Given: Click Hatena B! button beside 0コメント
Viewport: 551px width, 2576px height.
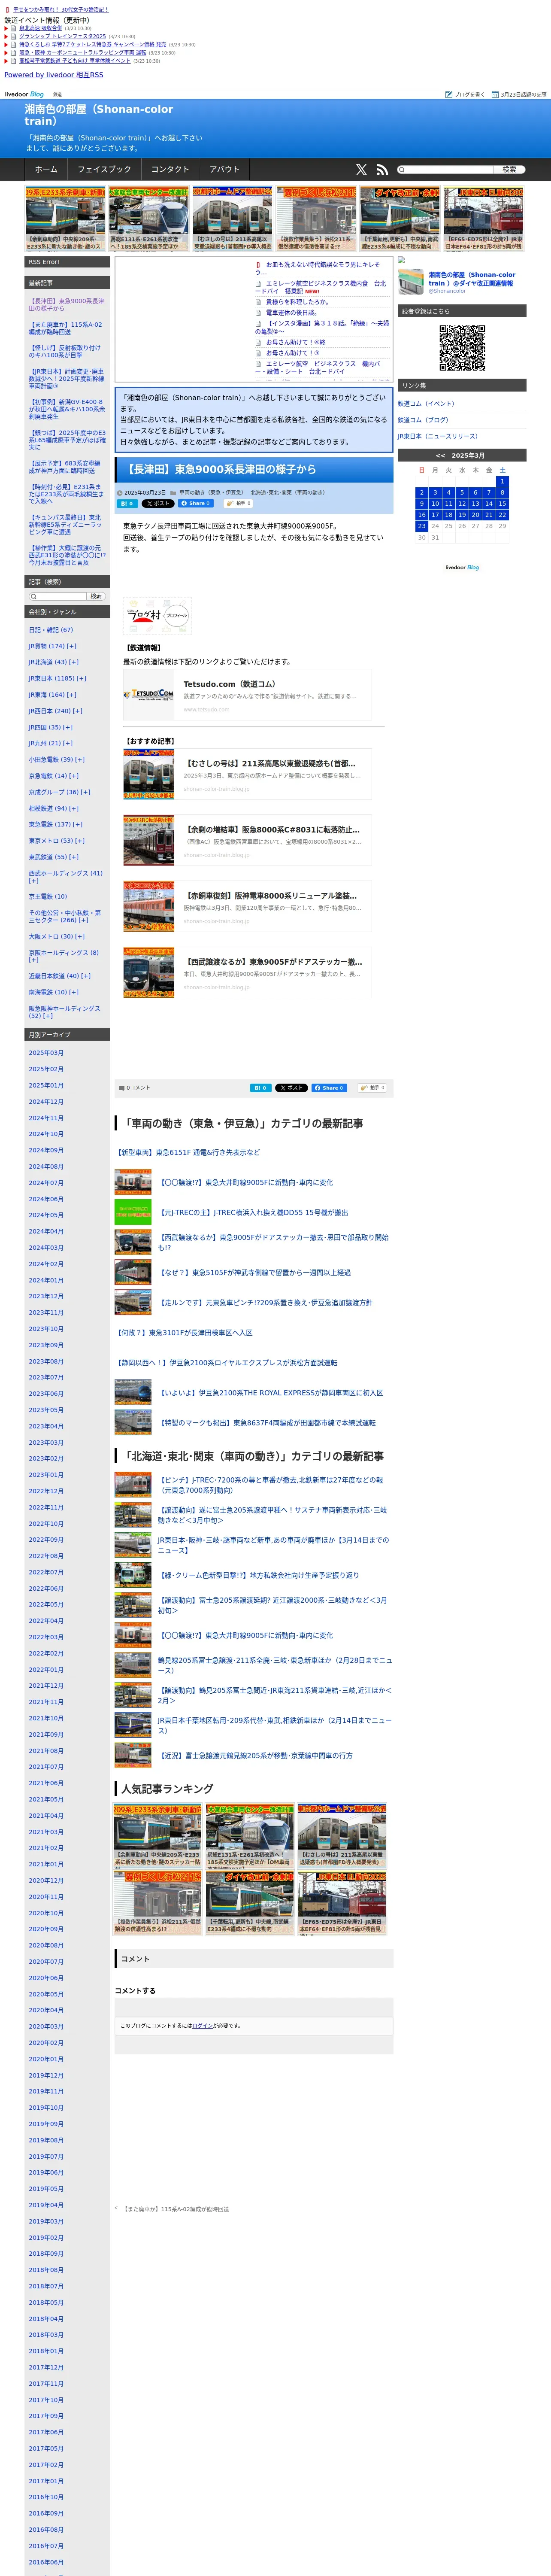Looking at the screenshot, I should pos(260,1087).
